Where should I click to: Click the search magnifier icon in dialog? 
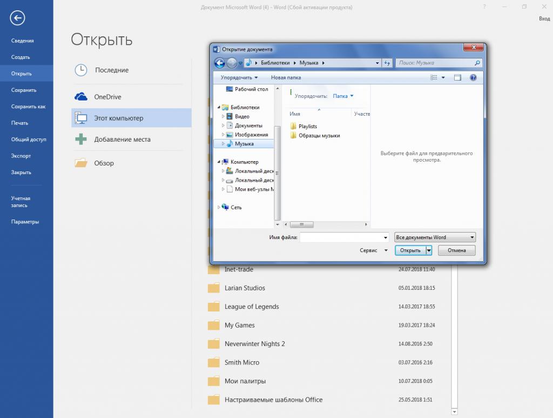click(477, 63)
